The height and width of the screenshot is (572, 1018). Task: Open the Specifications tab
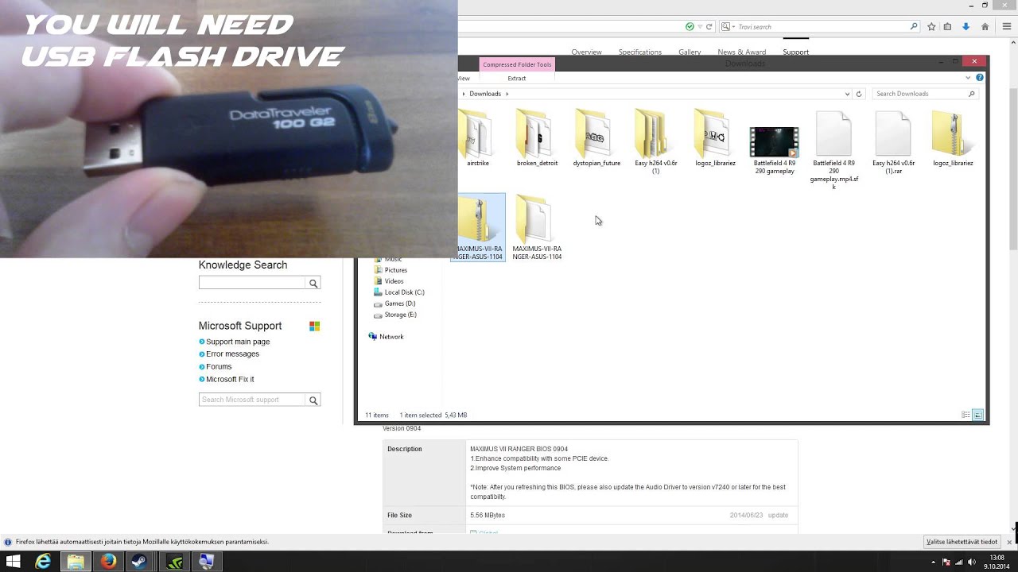pos(640,52)
